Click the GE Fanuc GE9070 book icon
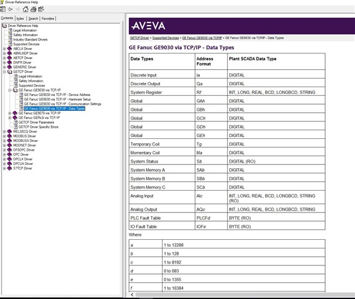 pyautogui.click(x=15, y=113)
